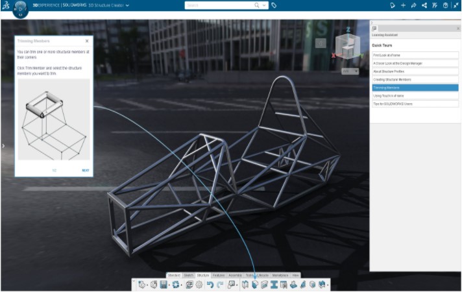Switch to the Lifecycle tab

pyautogui.click(x=263, y=275)
